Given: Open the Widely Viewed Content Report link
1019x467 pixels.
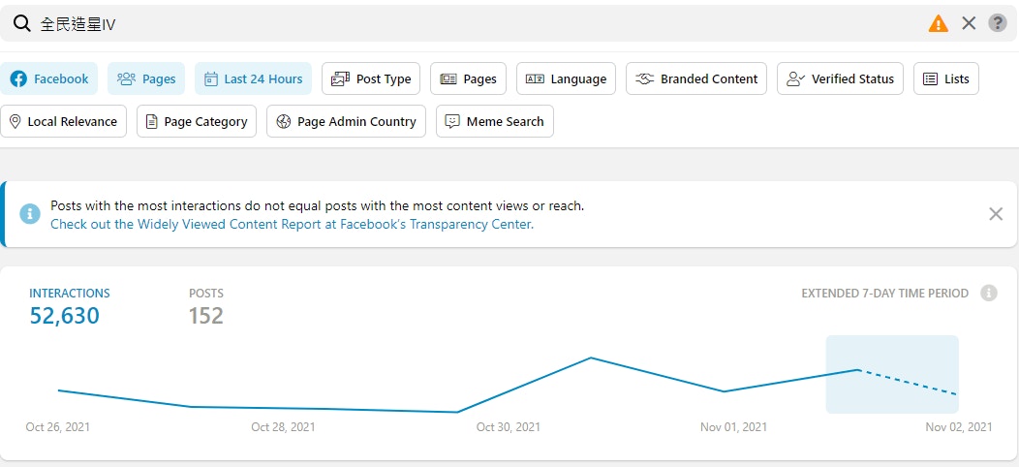Looking at the screenshot, I should 292,225.
